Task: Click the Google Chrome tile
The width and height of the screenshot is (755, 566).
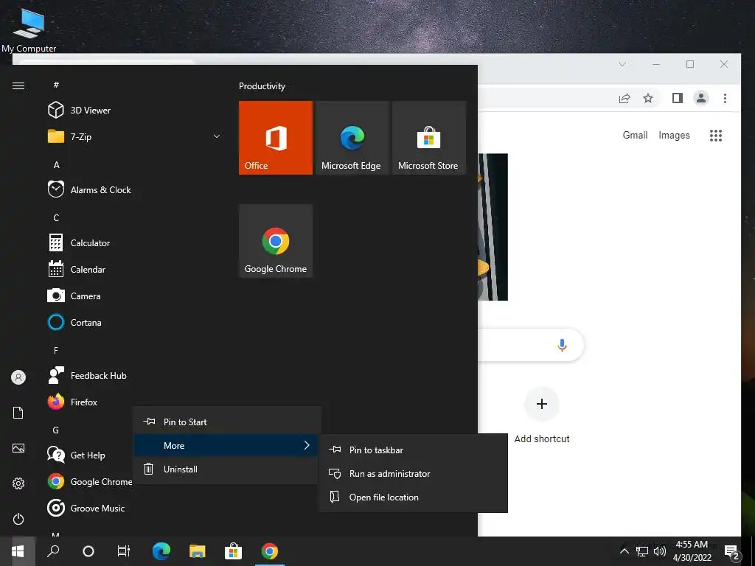Action: tap(276, 241)
